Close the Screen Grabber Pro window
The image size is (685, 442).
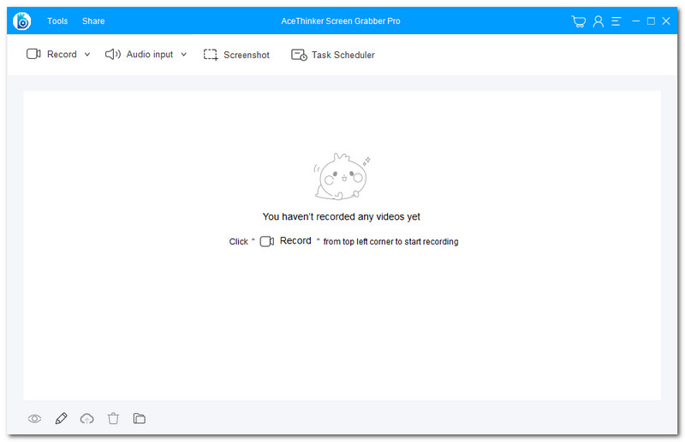(666, 21)
